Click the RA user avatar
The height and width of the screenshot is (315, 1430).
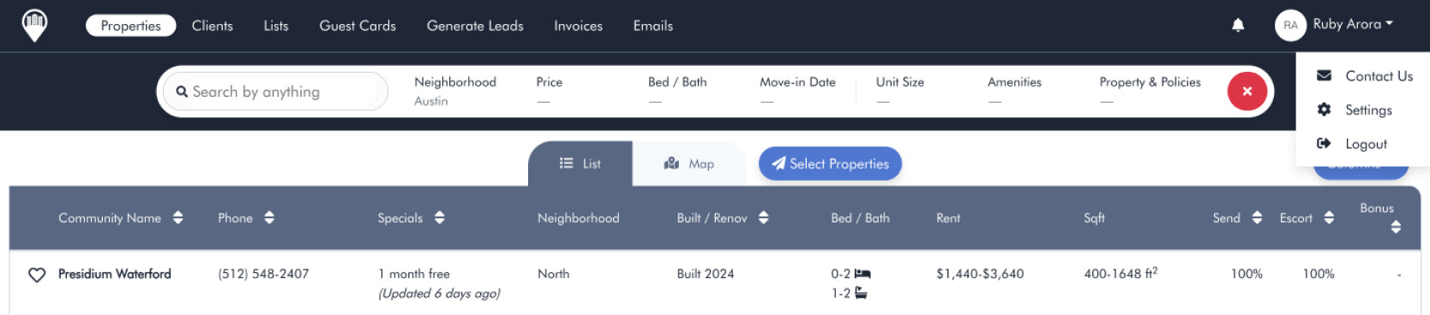1290,26
